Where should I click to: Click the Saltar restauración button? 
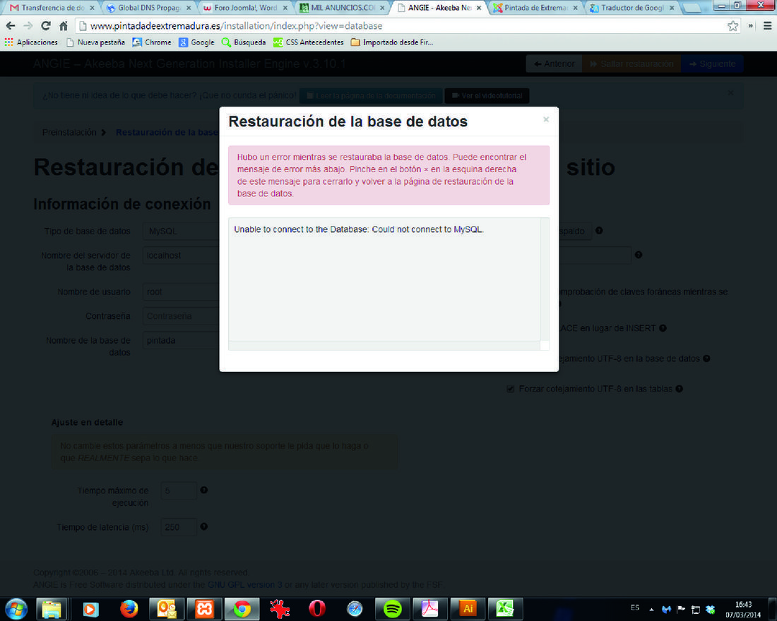631,64
